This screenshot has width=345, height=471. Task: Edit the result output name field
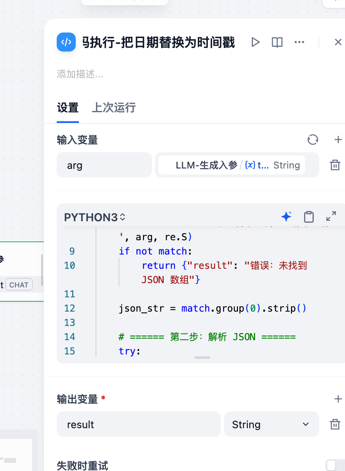[138, 424]
